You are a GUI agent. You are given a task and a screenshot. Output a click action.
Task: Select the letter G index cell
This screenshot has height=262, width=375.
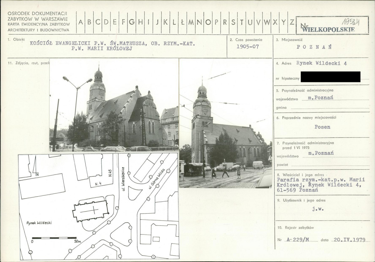(x=132, y=22)
